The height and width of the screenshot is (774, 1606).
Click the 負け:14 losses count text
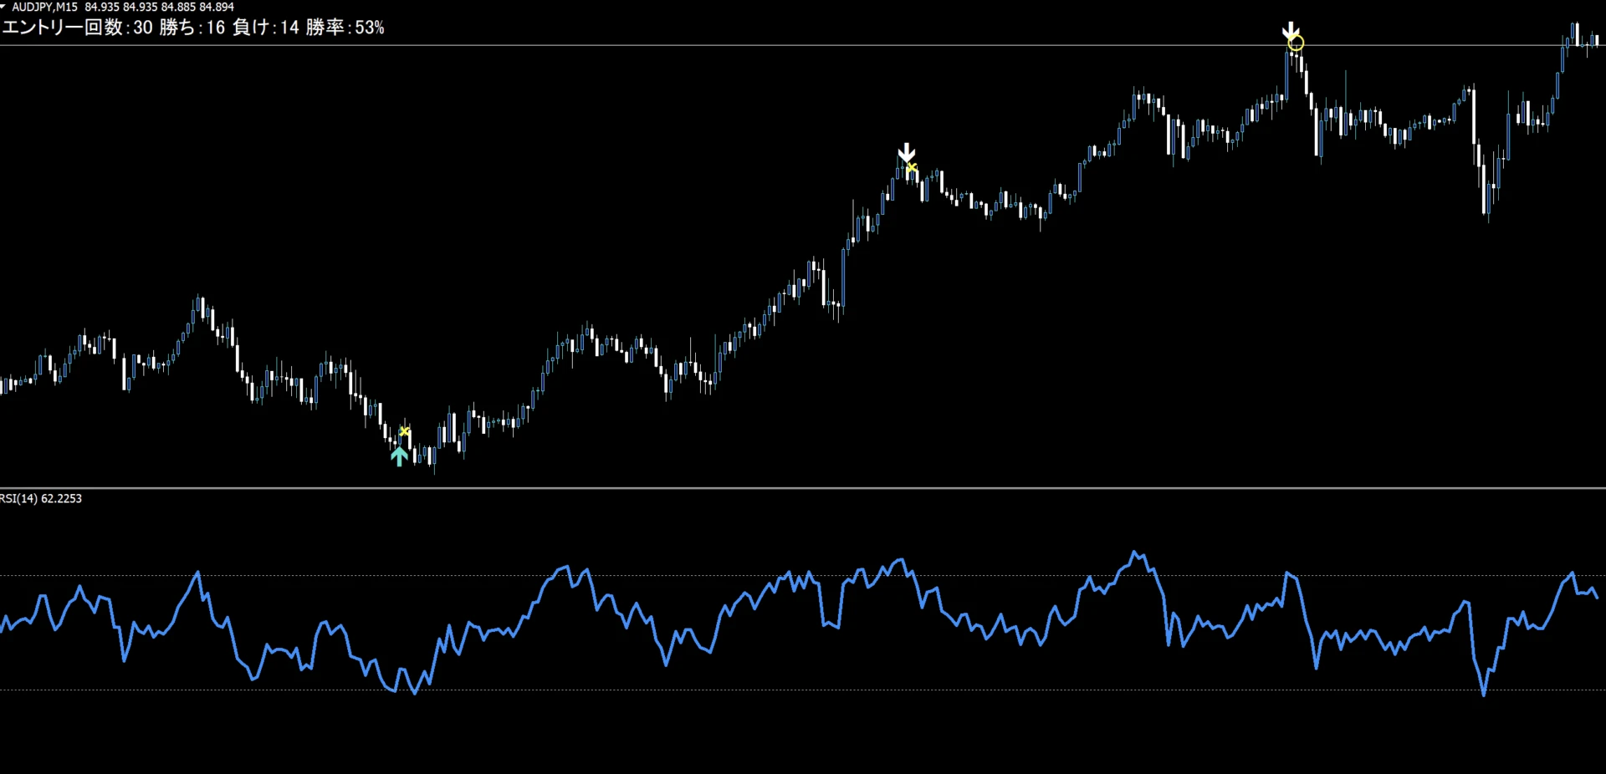tap(265, 28)
